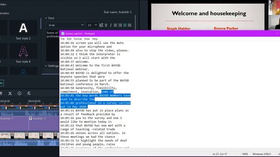The image size is (280, 157).
Task: Toggle italic text formatting
Action: tap(111, 25)
